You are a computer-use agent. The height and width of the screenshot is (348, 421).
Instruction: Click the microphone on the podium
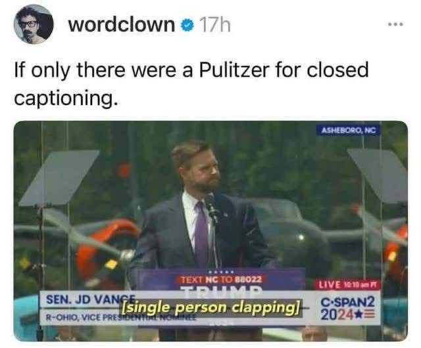coord(212,207)
